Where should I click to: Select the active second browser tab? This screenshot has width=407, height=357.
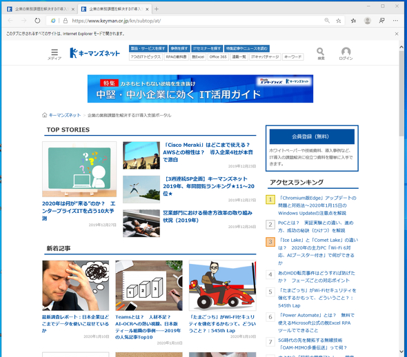click(x=115, y=10)
